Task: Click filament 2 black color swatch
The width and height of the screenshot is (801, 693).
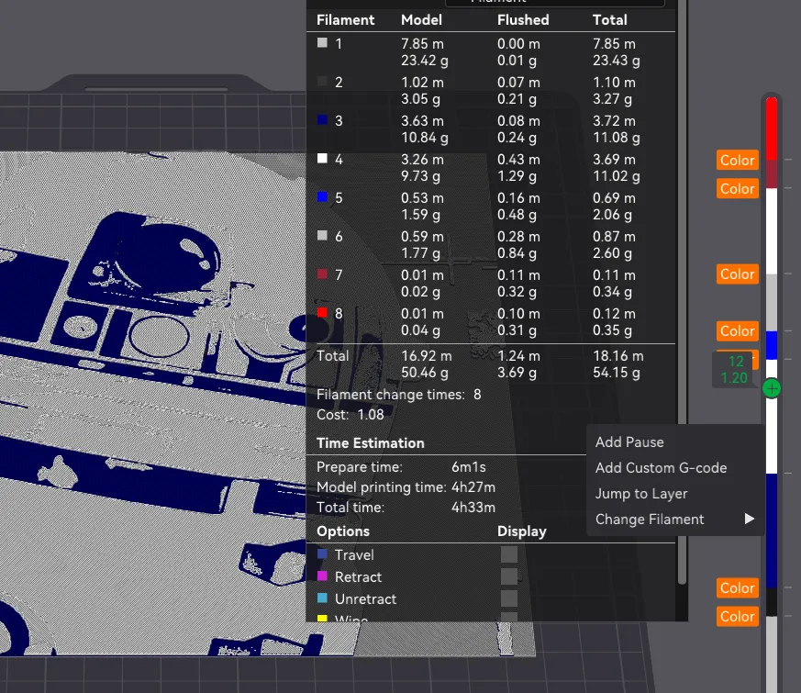Action: coord(322,82)
